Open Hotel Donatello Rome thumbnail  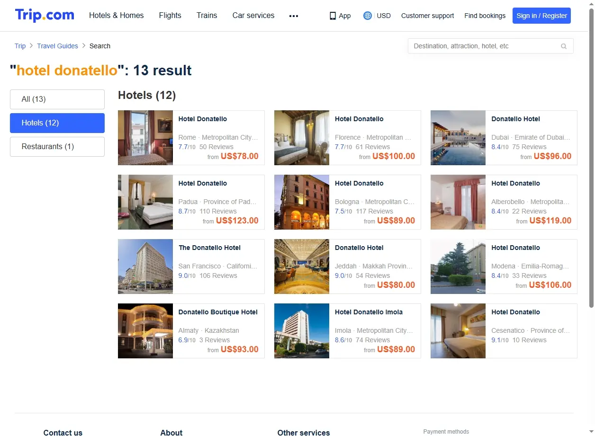[145, 138]
